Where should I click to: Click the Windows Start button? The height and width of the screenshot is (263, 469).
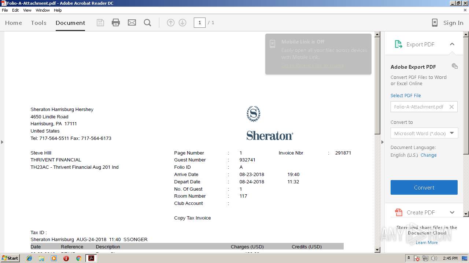(x=10, y=258)
